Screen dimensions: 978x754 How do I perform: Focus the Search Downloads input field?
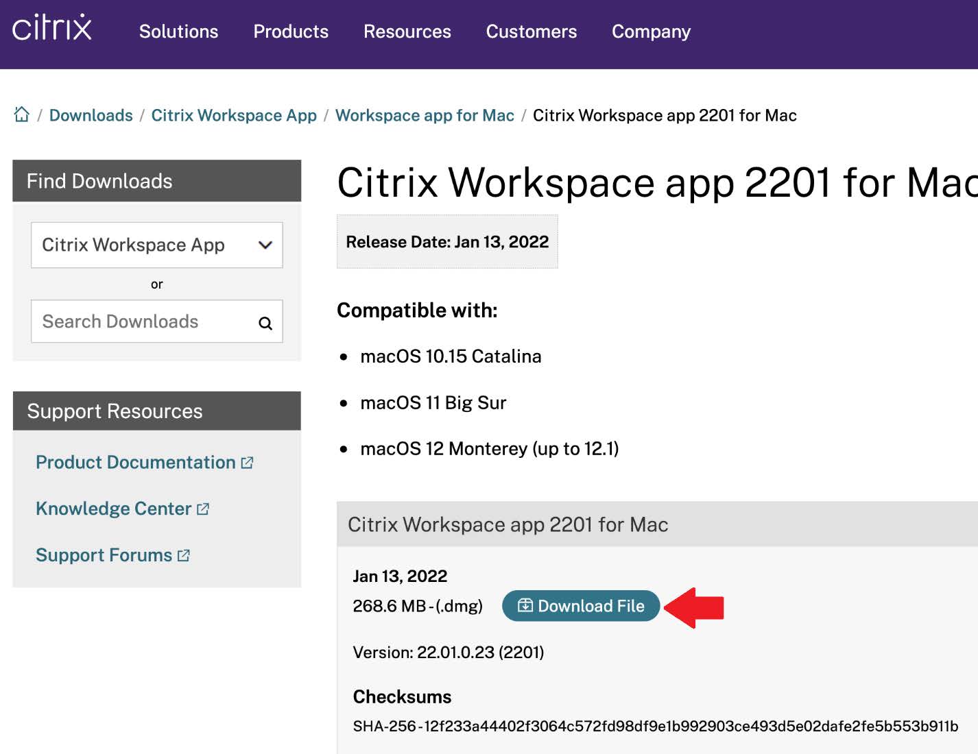[x=144, y=321]
